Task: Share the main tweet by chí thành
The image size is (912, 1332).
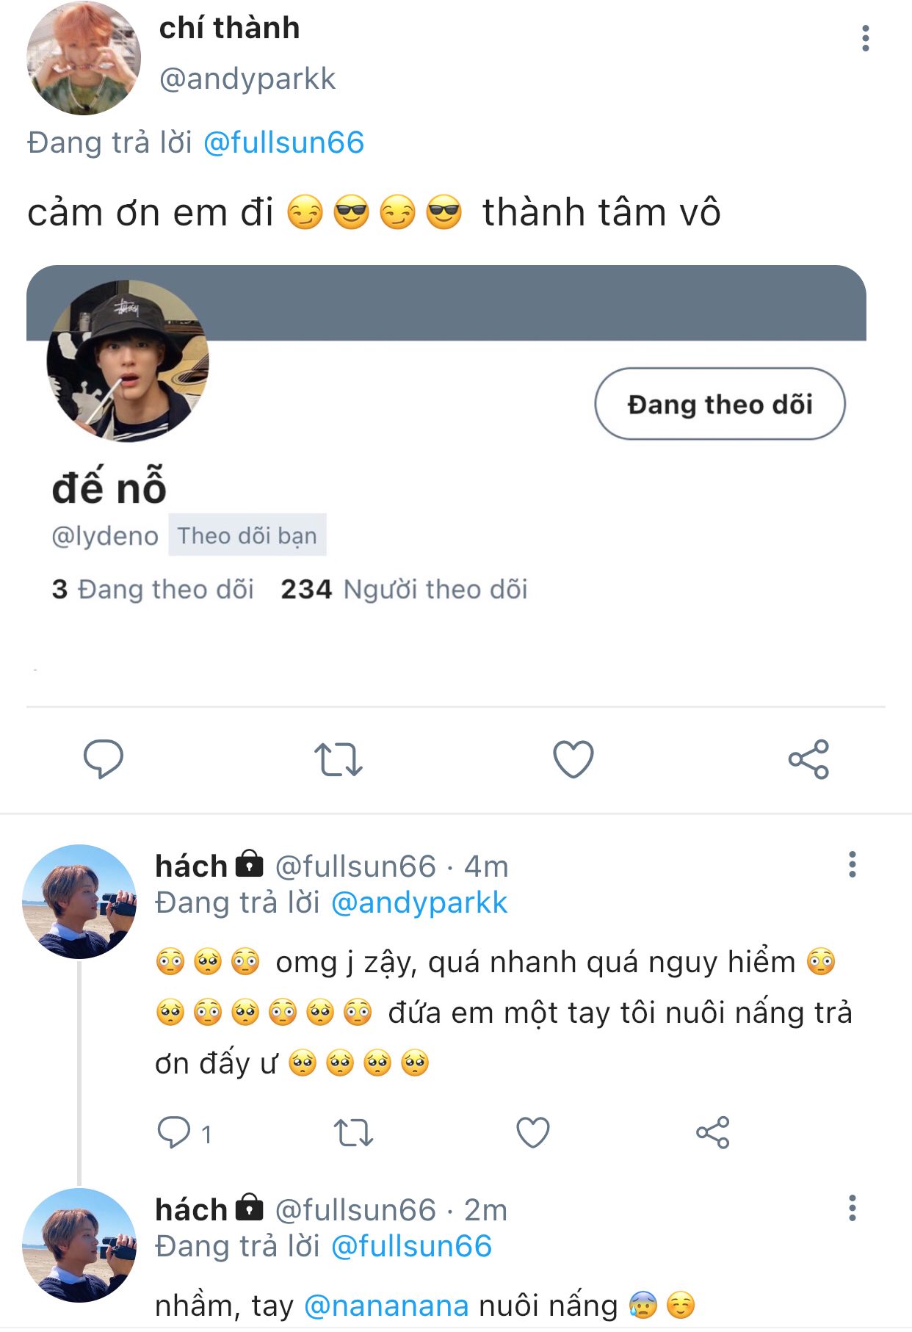Action: click(x=808, y=759)
